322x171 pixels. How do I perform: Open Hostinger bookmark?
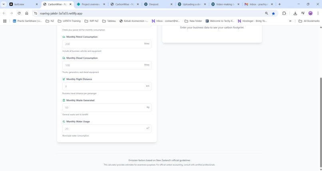252,21
